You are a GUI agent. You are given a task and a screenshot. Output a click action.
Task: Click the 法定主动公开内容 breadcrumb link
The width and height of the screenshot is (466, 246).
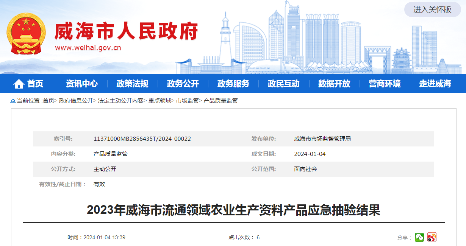[120, 101]
